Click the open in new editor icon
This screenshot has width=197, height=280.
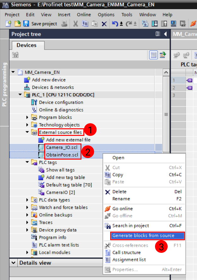pos(163,55)
